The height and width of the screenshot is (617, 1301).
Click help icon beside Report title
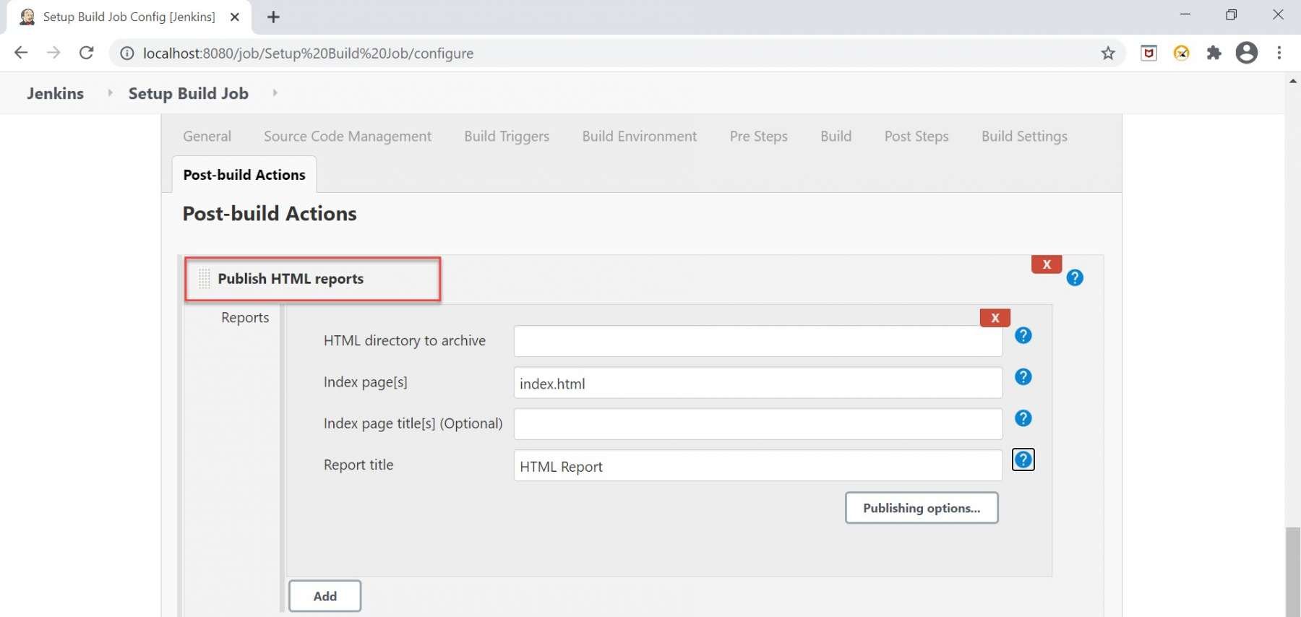(x=1023, y=459)
